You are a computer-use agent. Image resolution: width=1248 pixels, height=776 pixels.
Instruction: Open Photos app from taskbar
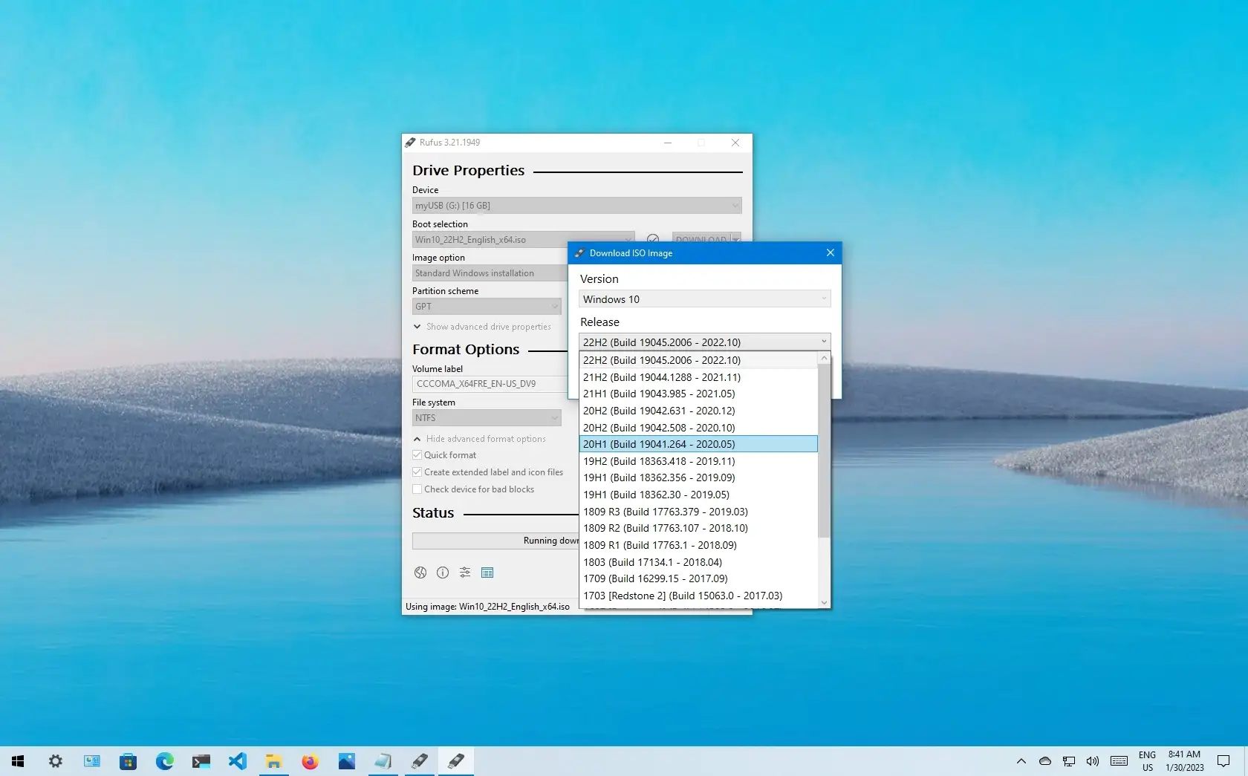346,761
